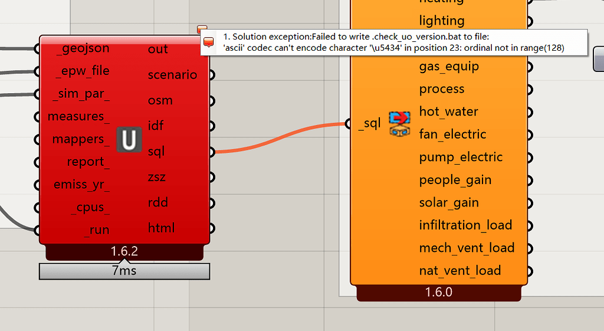Select the infiltration_load output

[466, 225]
